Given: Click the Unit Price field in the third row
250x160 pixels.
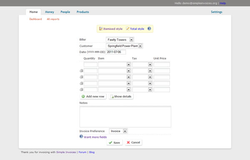Looking at the screenshot, I should point(162,77).
